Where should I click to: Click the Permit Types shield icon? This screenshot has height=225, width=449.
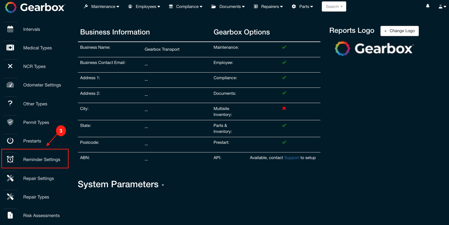(10, 122)
